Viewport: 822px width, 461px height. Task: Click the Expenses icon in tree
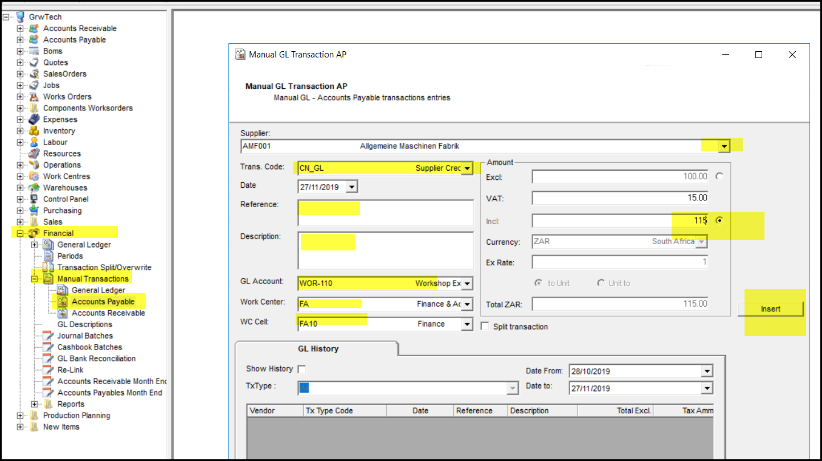point(34,120)
